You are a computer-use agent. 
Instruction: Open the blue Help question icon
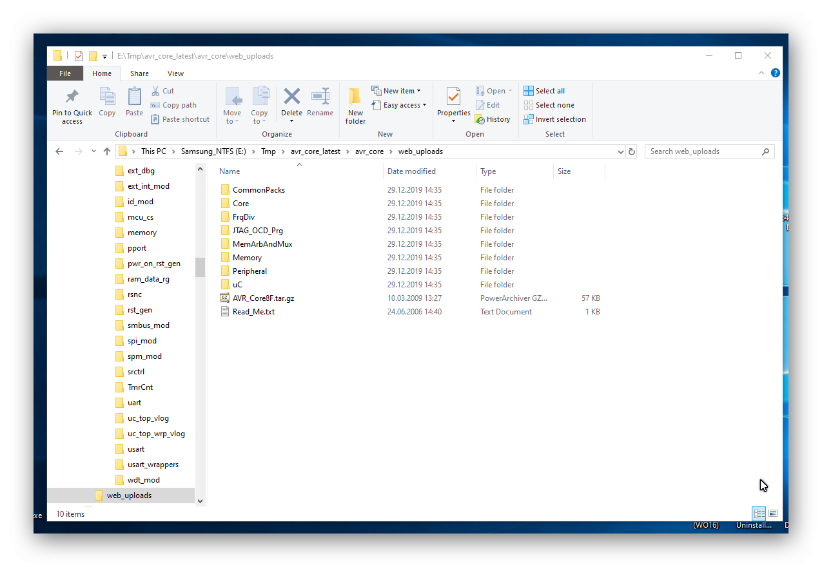(x=776, y=73)
